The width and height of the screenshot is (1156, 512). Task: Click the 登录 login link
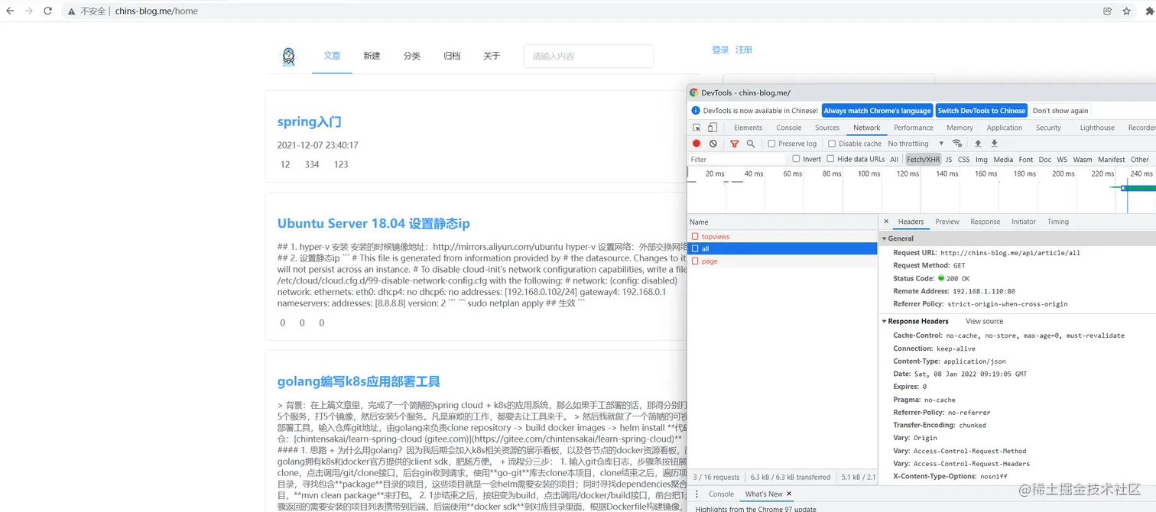[720, 50]
